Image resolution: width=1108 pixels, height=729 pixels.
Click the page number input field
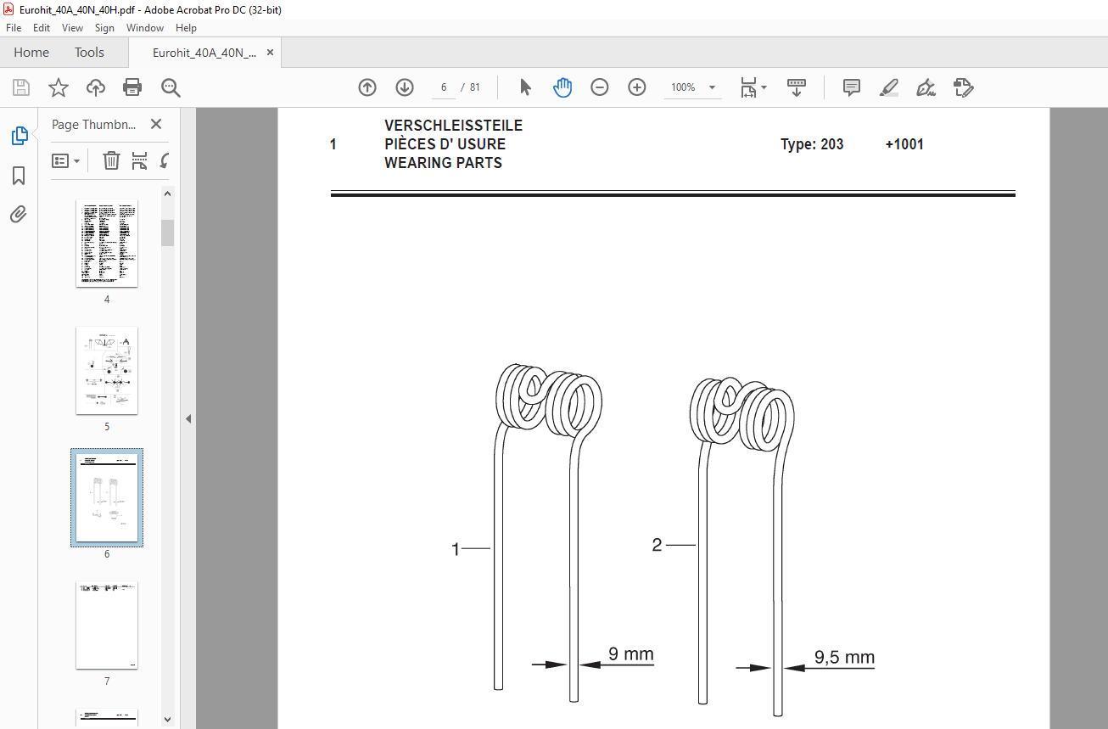click(443, 87)
